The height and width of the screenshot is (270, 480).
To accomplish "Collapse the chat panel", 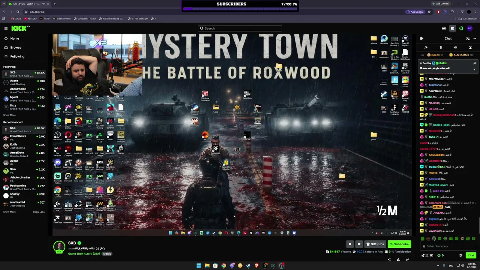I will (421, 39).
